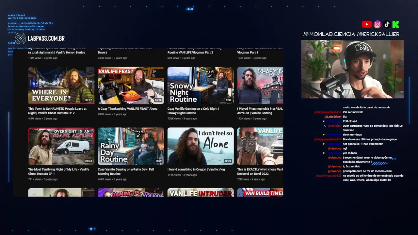Click the 10:26 duration badge

click(x=228, y=161)
